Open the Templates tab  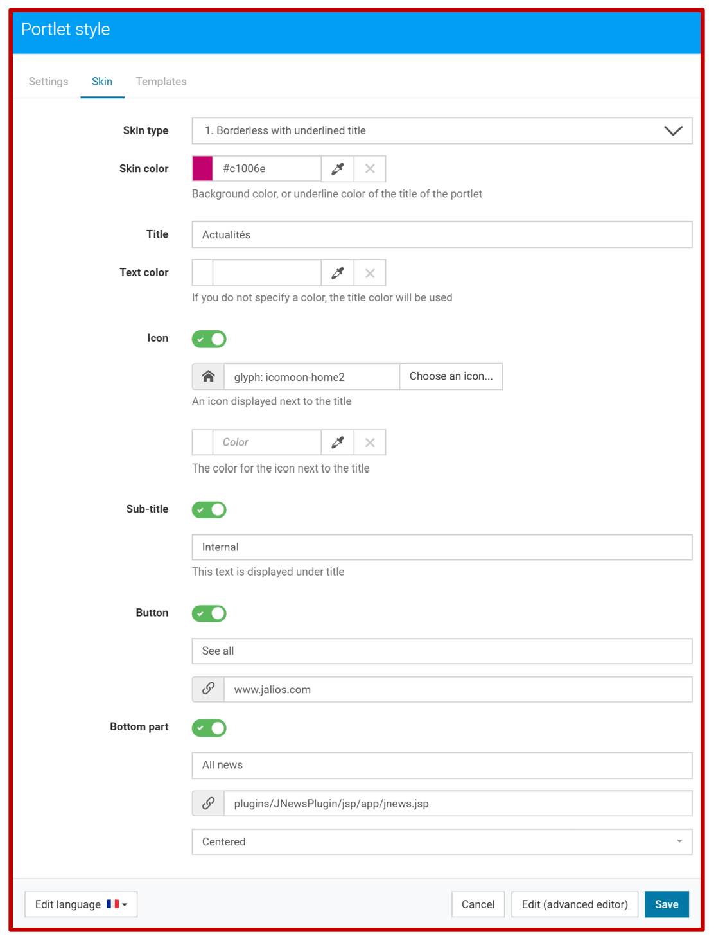coord(161,82)
